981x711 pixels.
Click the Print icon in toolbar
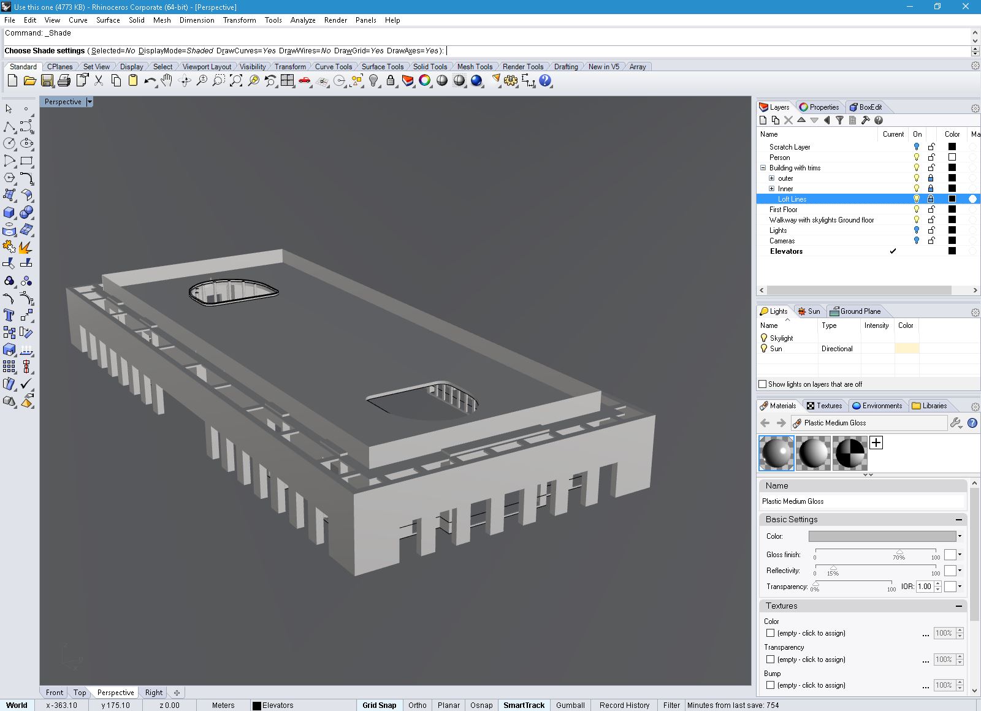64,80
